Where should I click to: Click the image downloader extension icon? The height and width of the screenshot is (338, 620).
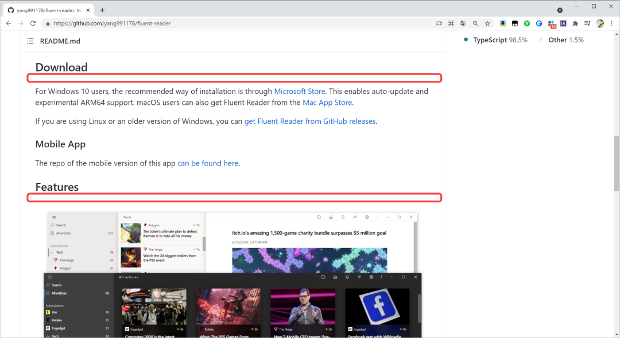point(502,23)
